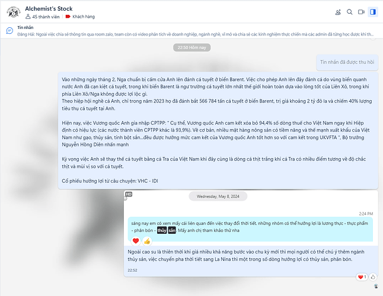Click the heart emoji in the screenshot

point(136,241)
